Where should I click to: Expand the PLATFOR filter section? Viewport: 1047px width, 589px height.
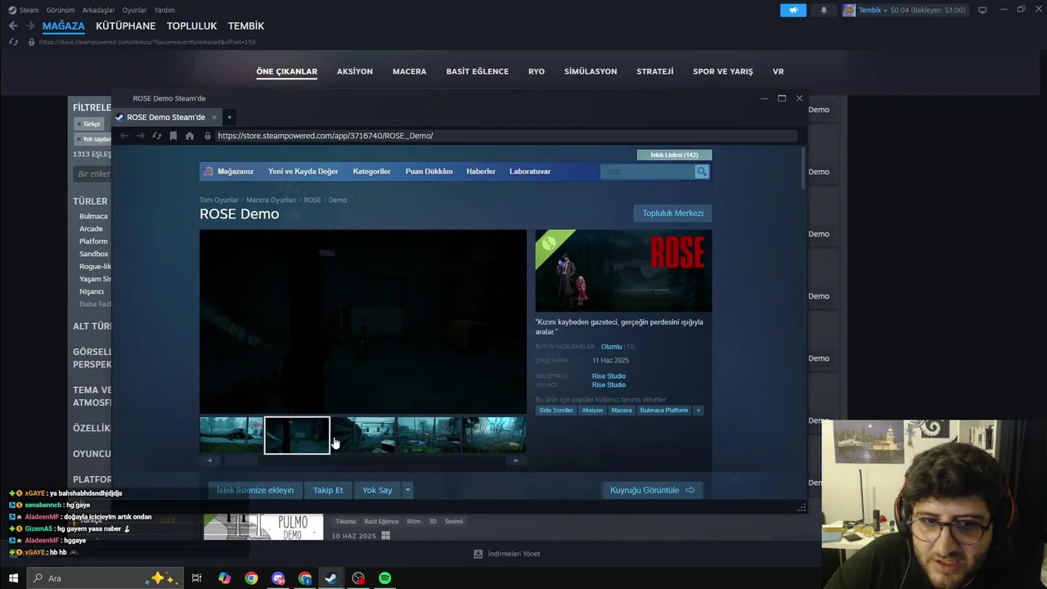tap(92, 479)
